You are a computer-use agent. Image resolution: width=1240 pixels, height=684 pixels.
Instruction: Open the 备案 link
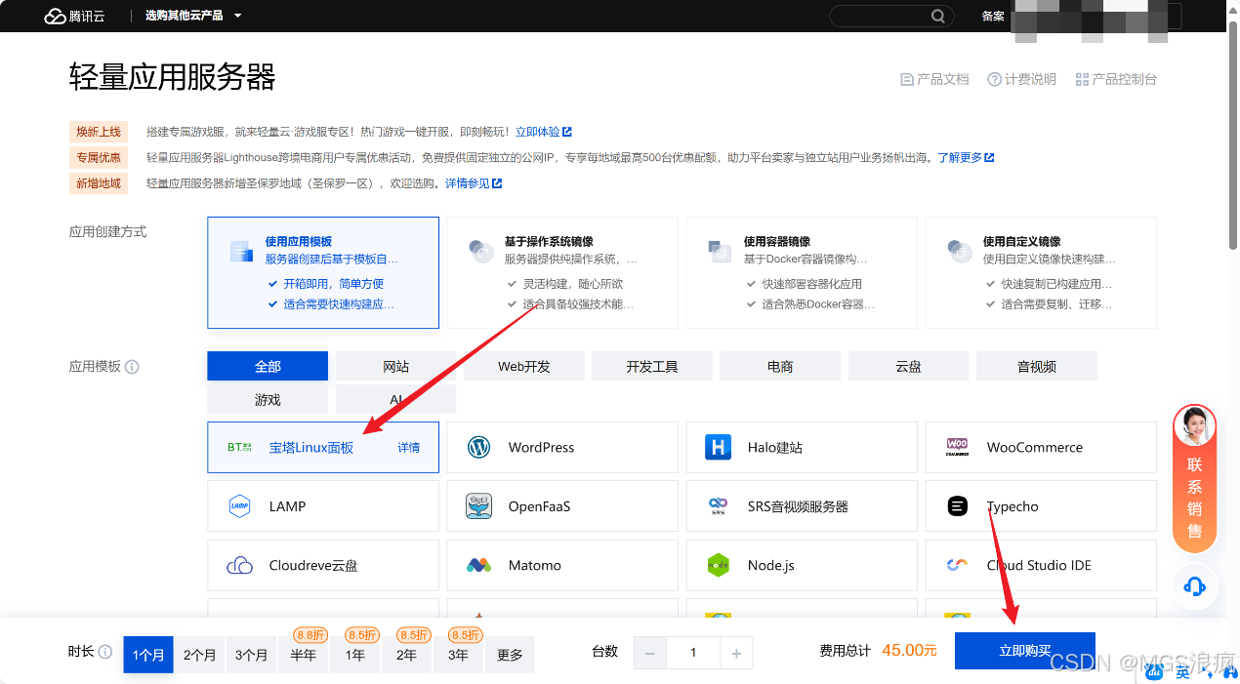coord(993,16)
